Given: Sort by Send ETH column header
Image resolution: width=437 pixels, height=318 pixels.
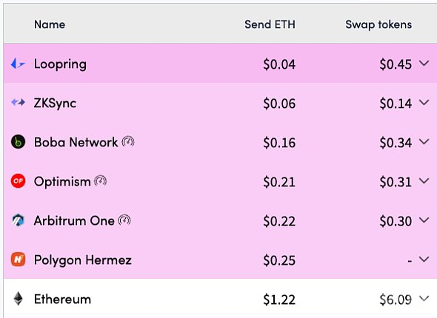Looking at the screenshot, I should (x=270, y=24).
